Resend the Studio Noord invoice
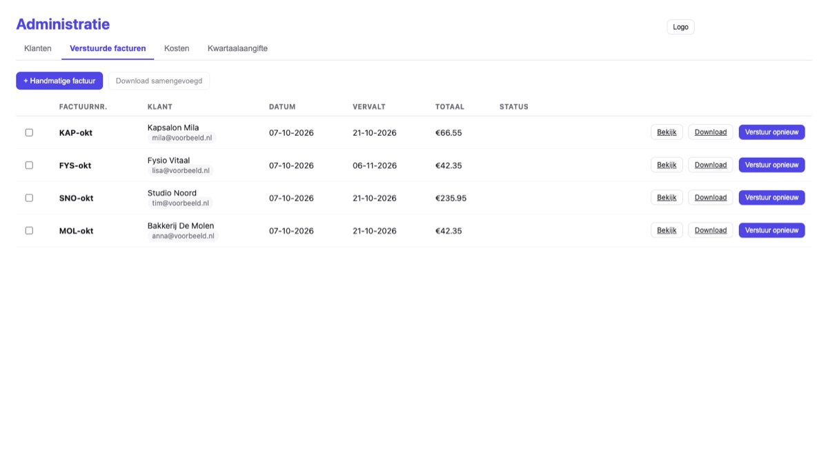 [x=771, y=197]
